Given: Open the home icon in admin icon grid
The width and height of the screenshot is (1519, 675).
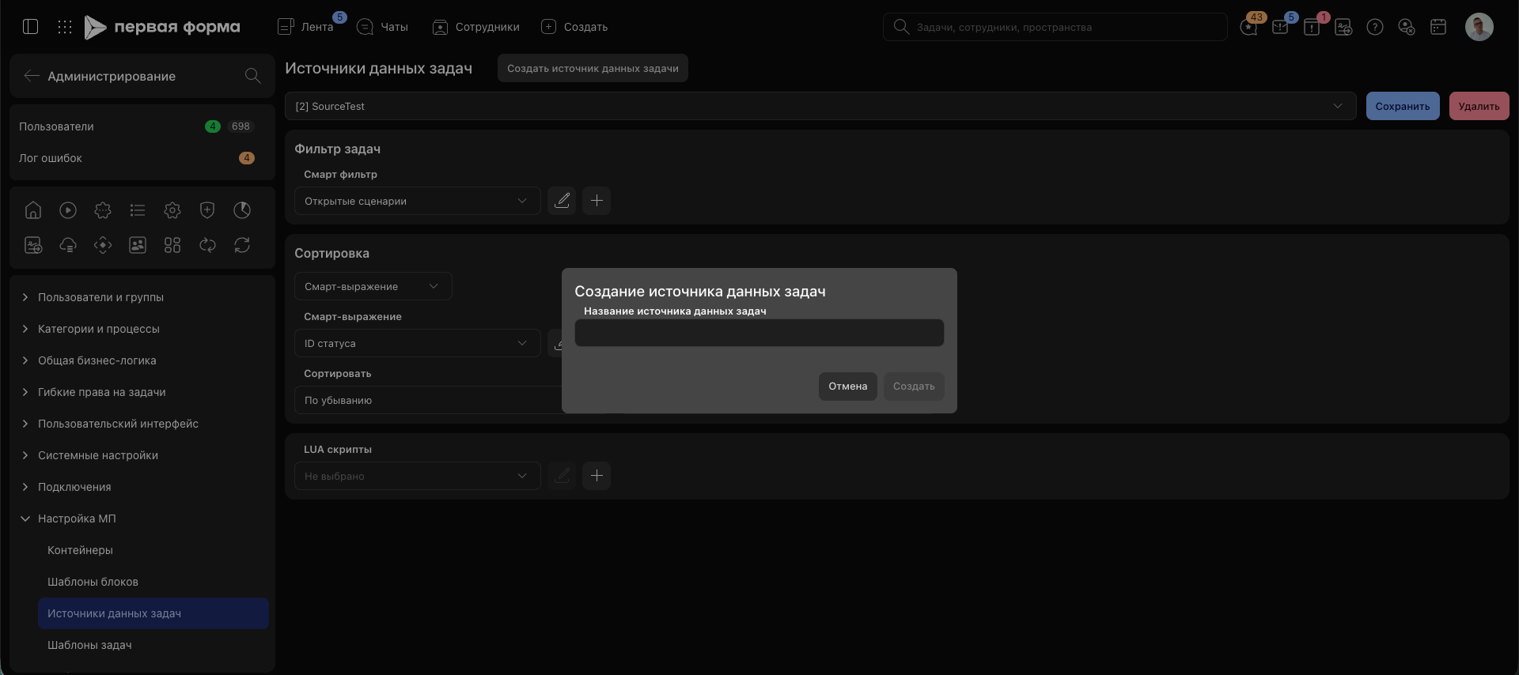Looking at the screenshot, I should [x=33, y=210].
